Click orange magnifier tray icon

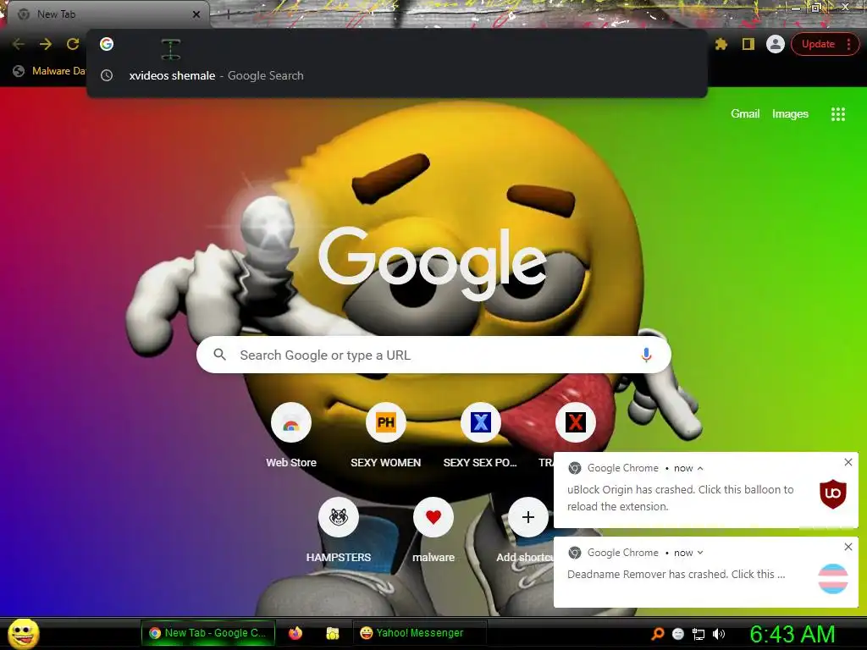(657, 633)
